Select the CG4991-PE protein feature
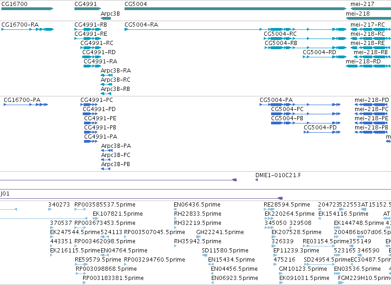This screenshot has width=391, height=285. (x=91, y=123)
